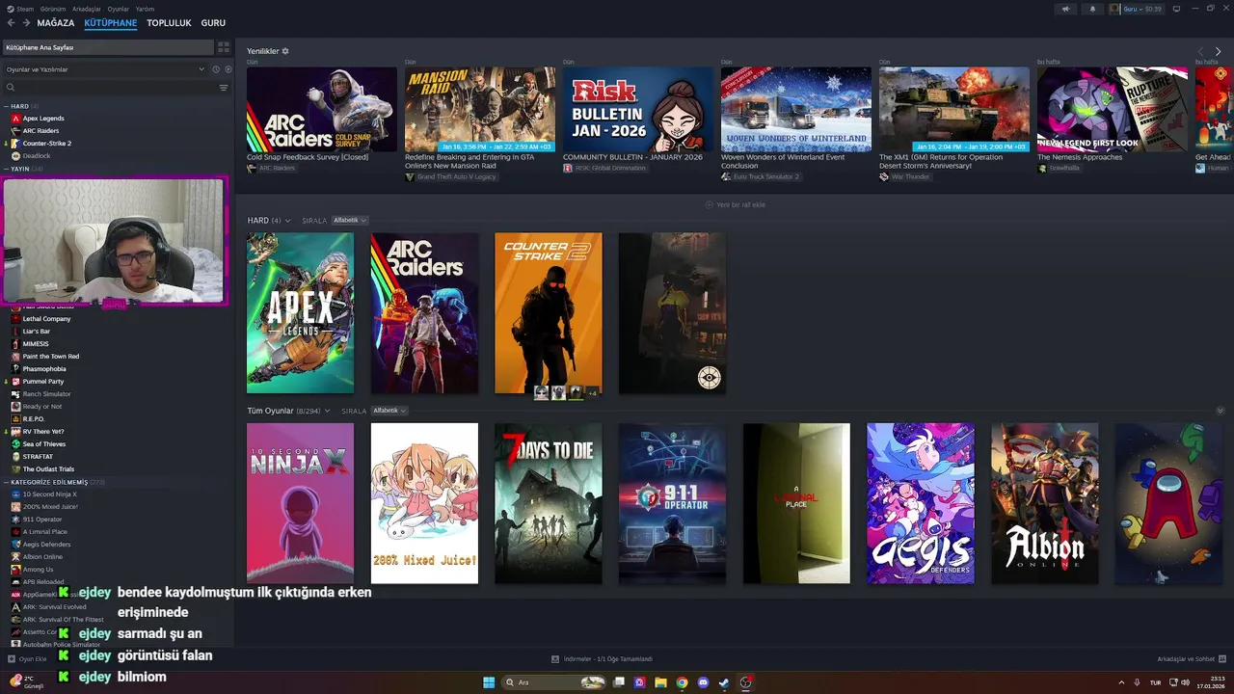Open File Explorer from the taskbar
This screenshot has height=694, width=1234.
coord(660,682)
